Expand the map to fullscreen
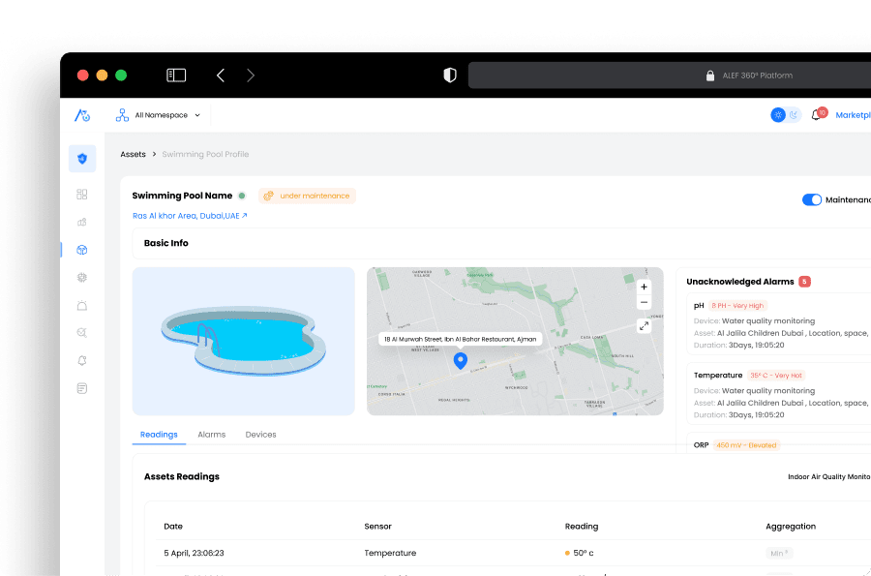 (x=644, y=326)
